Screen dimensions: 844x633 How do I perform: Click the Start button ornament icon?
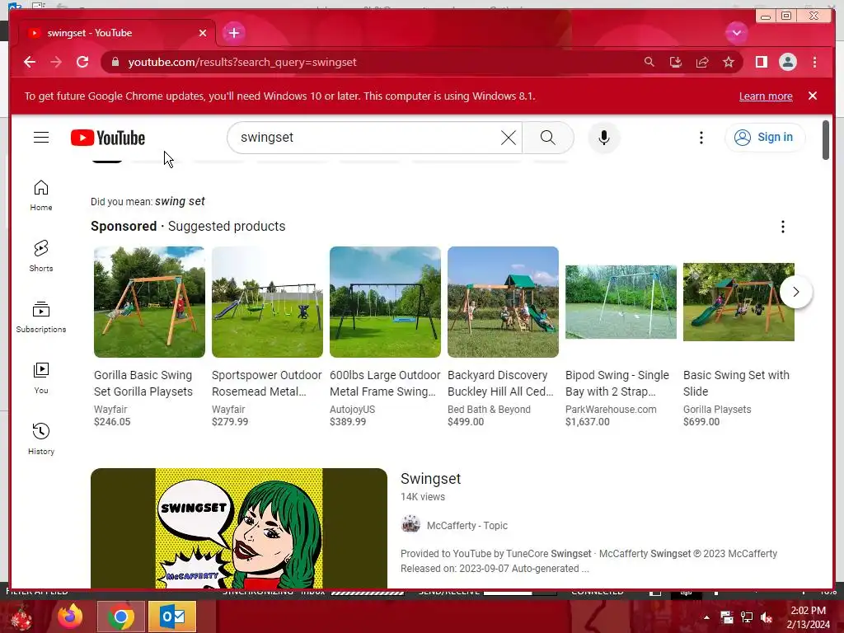coord(21,617)
